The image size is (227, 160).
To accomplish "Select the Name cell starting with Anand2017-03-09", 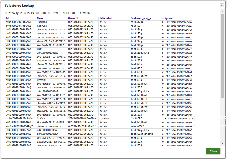I will tap(52, 41).
